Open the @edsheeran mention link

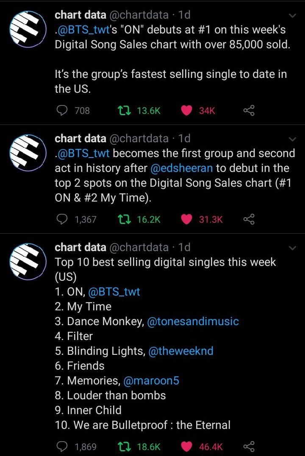(181, 168)
